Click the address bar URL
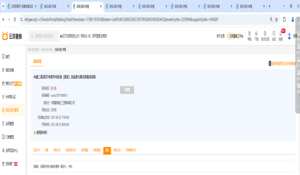The width and height of the screenshot is (300, 175). point(121,19)
